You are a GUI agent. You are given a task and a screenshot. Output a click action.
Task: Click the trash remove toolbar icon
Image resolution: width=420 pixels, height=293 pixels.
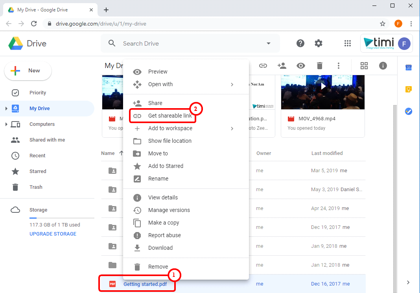320,66
